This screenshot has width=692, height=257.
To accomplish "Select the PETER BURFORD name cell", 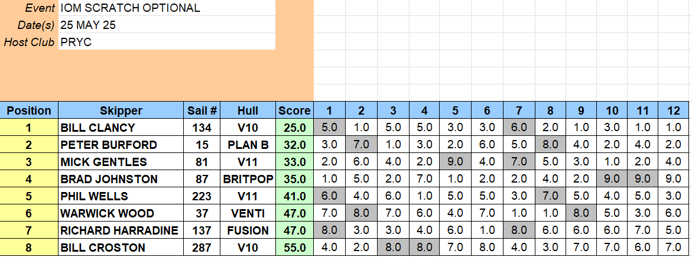I will [121, 145].
